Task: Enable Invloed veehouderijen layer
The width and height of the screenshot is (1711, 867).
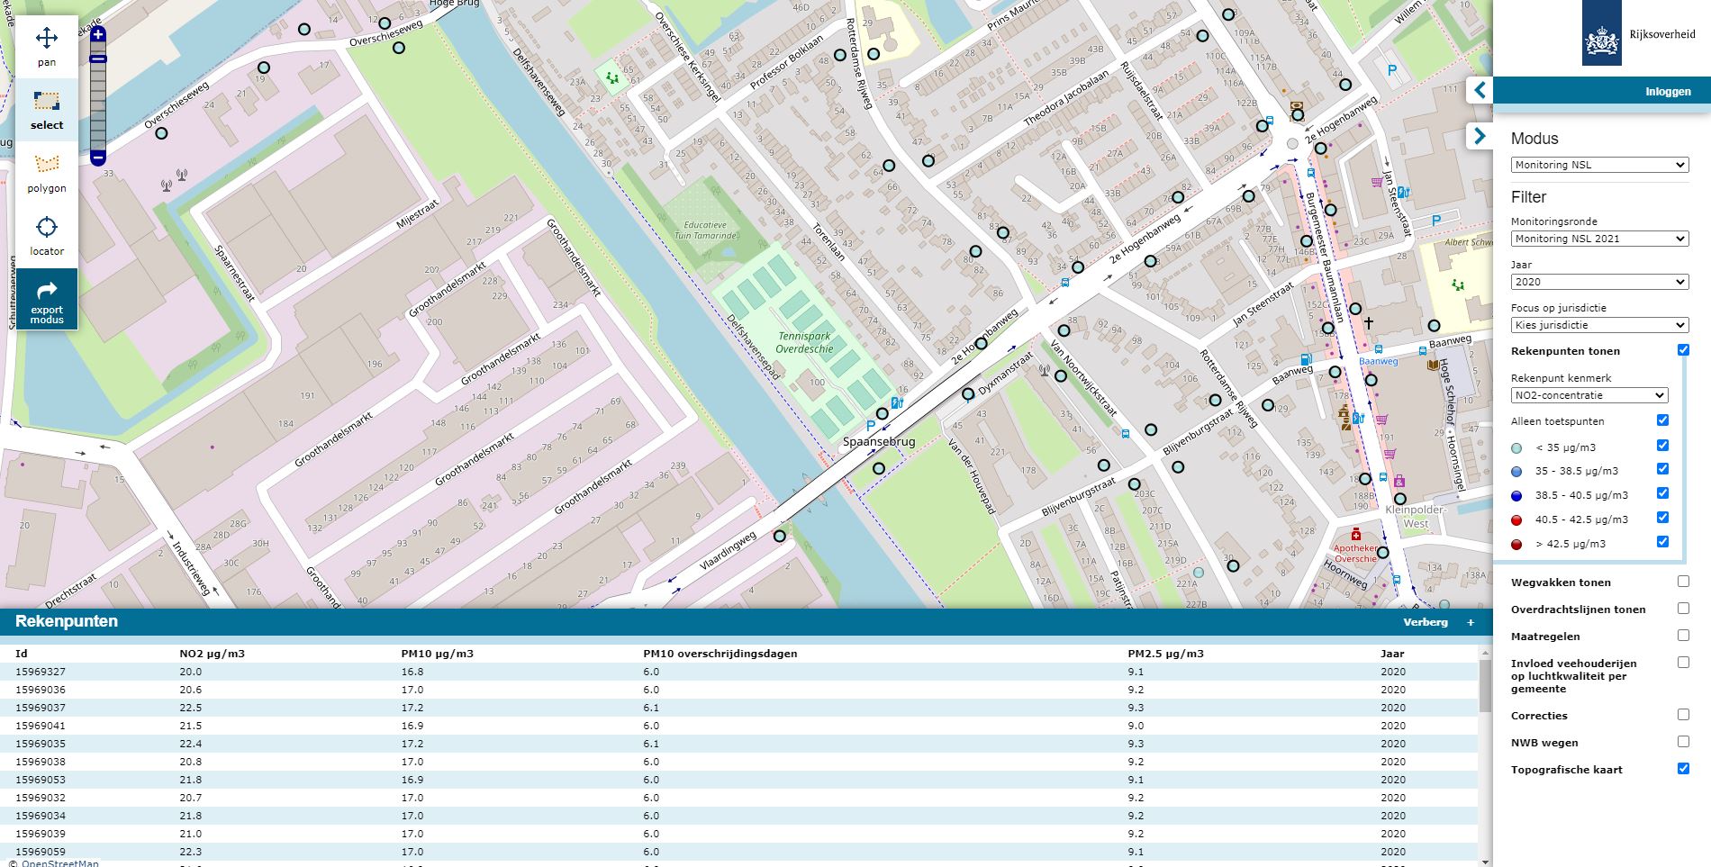Action: [1683, 663]
